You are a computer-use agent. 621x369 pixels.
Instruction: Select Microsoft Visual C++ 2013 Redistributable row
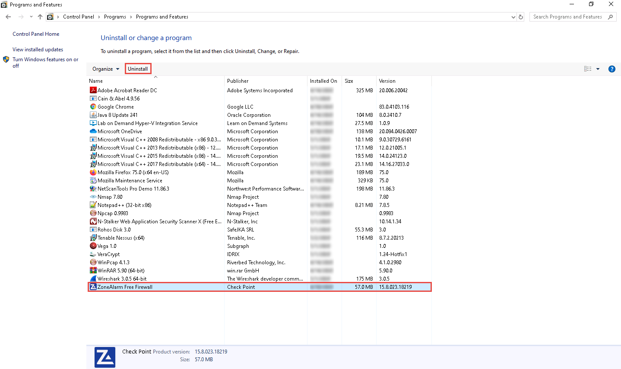pyautogui.click(x=259, y=147)
